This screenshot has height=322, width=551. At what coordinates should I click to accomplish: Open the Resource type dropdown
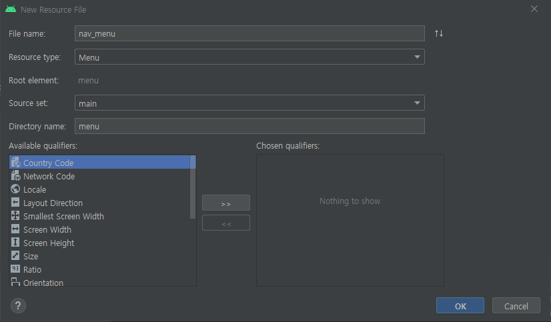click(249, 57)
